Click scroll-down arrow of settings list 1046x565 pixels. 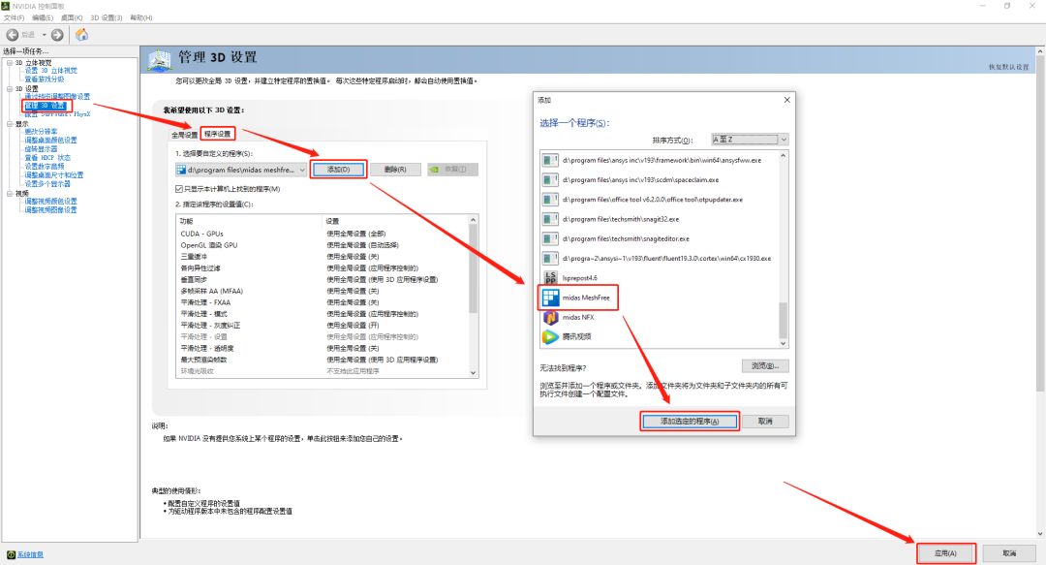point(473,373)
